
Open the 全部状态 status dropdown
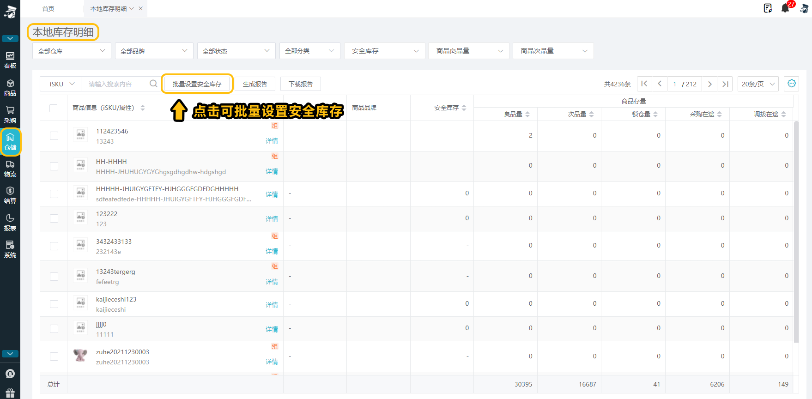coord(236,51)
